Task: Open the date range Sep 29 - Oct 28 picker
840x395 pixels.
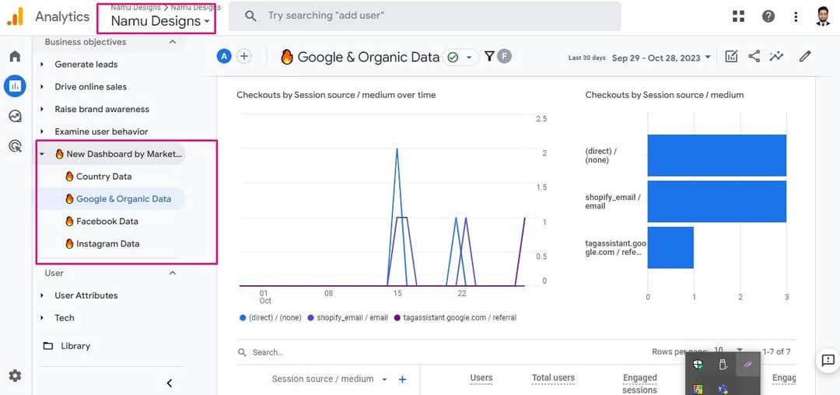Action: (x=661, y=58)
